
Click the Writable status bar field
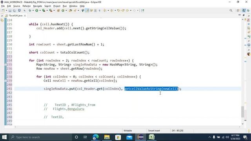pyautogui.click(x=127, y=130)
